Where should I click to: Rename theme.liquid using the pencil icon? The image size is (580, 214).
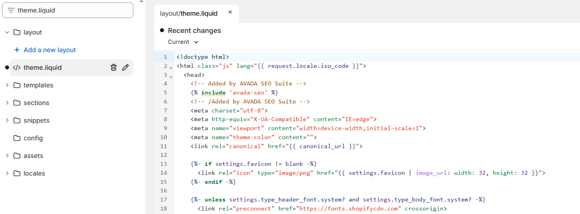tap(125, 67)
